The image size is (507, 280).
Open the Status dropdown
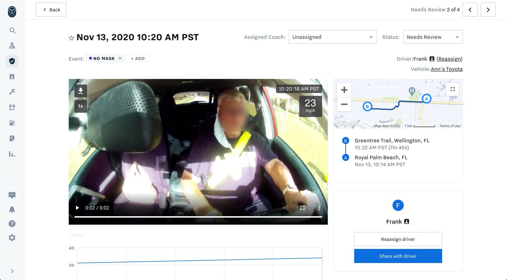433,37
